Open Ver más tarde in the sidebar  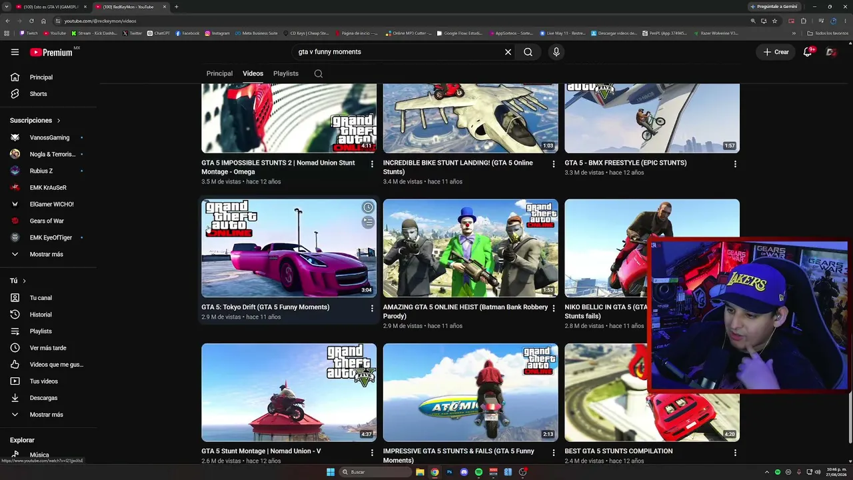(48, 348)
